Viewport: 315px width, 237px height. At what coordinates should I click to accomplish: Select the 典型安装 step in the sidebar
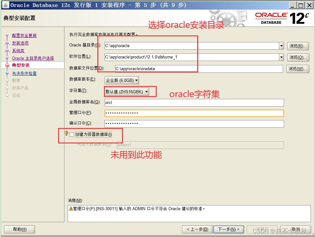21,65
